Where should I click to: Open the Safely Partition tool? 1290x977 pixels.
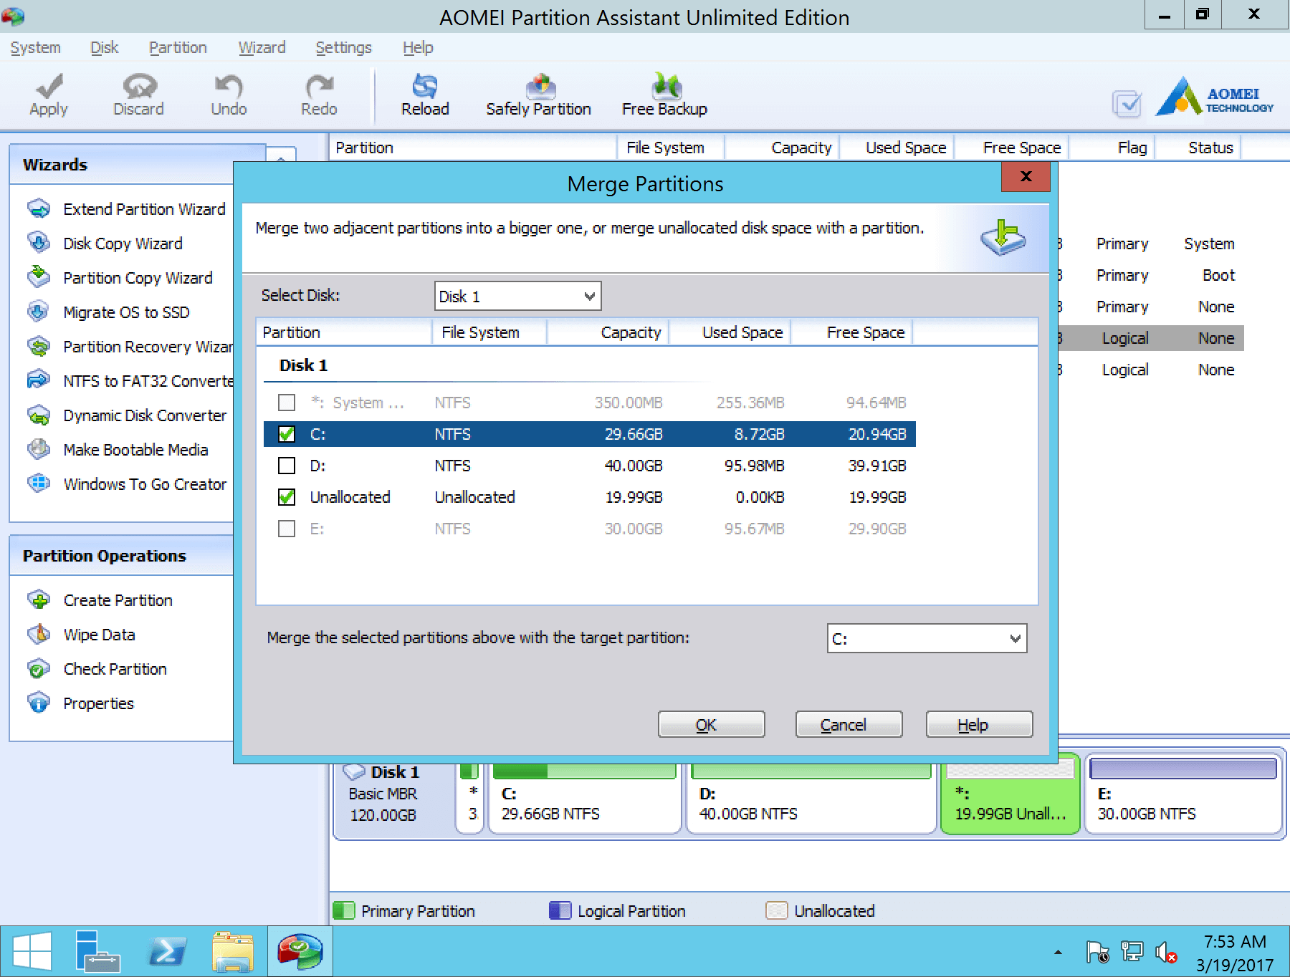pyautogui.click(x=538, y=95)
